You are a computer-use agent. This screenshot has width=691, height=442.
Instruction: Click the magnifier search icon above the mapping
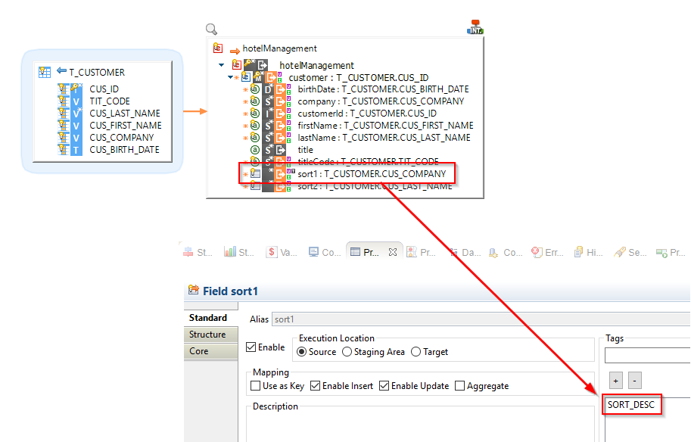[212, 30]
